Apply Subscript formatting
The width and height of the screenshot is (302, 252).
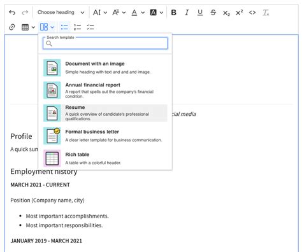point(226,13)
